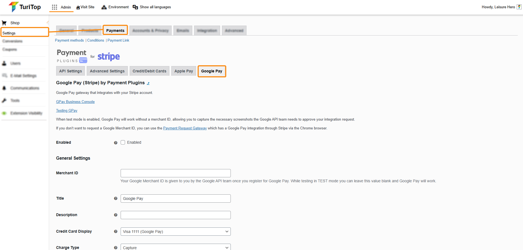This screenshot has width=523, height=250.
Task: Open the apps grid icon beside Admin
Action: click(55, 7)
